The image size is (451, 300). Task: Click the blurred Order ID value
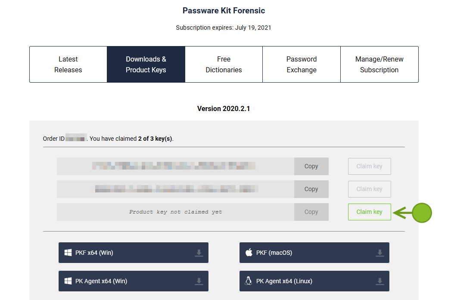[76, 138]
